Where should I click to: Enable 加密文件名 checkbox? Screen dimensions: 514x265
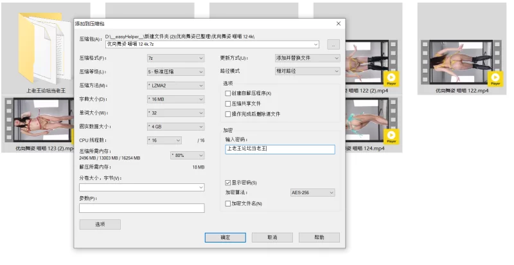228,204
